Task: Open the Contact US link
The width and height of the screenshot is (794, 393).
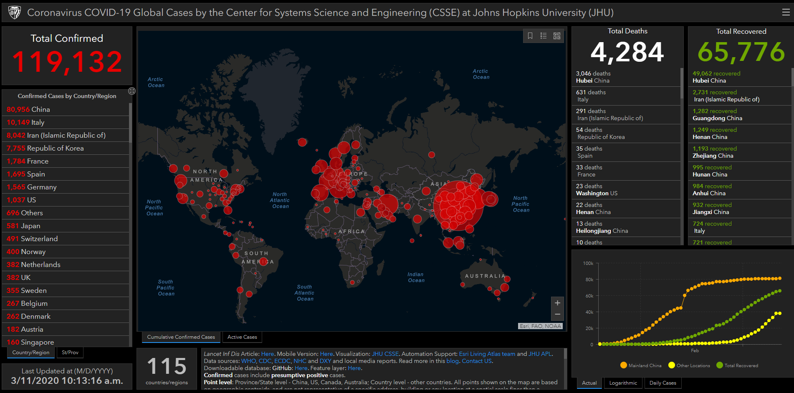Action: click(x=477, y=361)
